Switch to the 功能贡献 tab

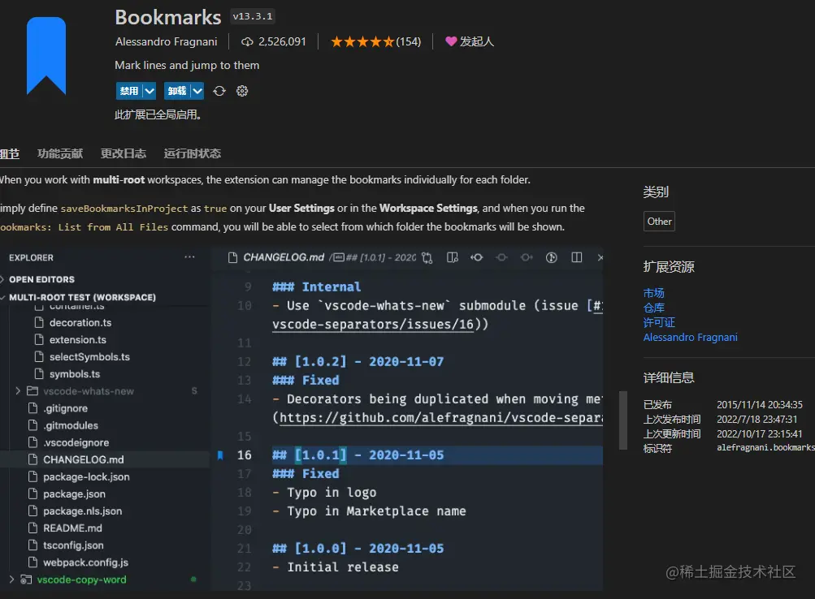pyautogui.click(x=60, y=153)
